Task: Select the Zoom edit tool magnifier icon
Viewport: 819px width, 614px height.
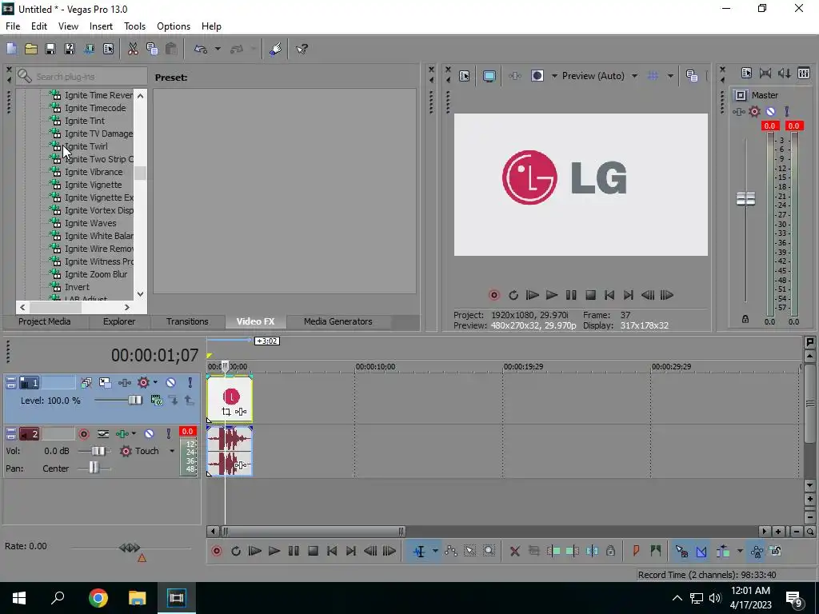Action: (x=489, y=552)
